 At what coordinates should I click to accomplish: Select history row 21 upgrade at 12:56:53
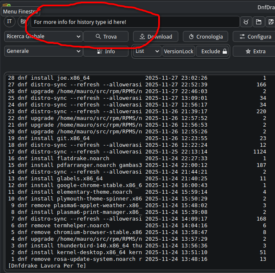137,125
